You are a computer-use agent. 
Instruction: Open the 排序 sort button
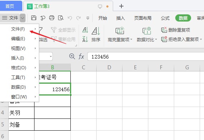click(x=96, y=34)
